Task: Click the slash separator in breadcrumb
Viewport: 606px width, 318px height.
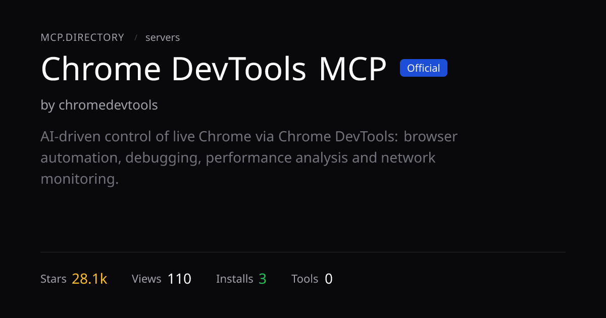Action: (x=136, y=38)
